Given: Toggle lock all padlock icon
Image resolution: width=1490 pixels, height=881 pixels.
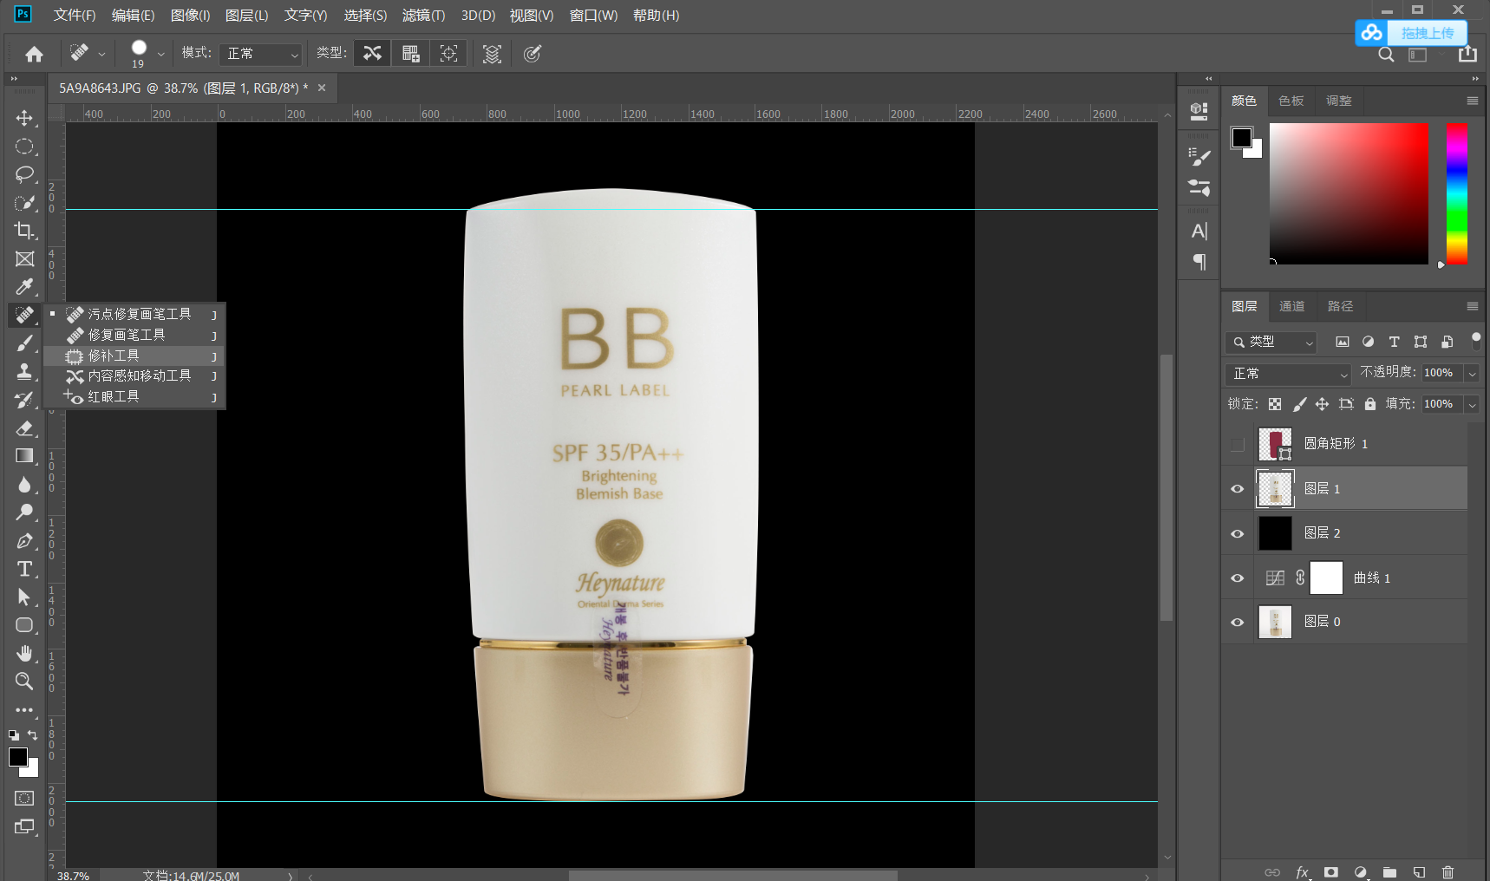Looking at the screenshot, I should (1370, 404).
